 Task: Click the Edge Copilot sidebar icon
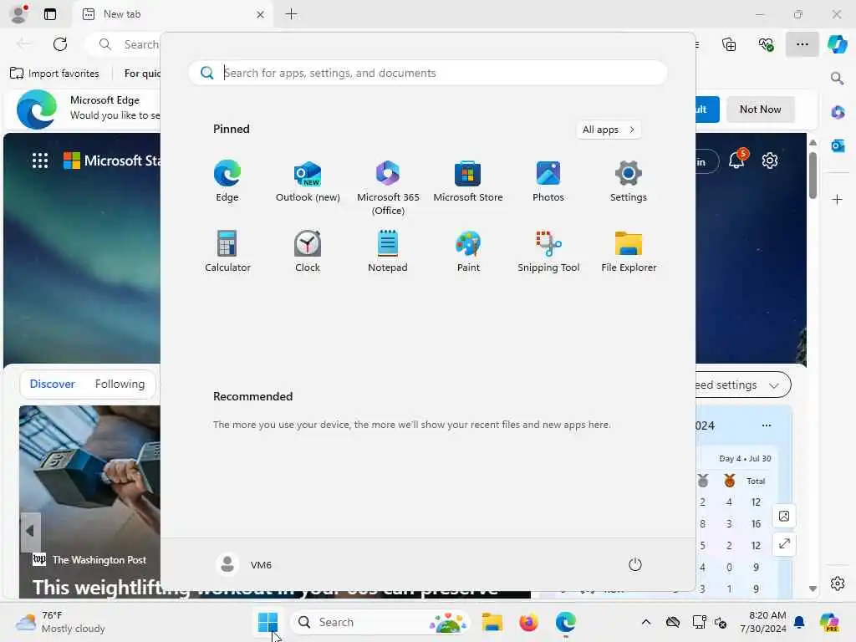coord(838,44)
